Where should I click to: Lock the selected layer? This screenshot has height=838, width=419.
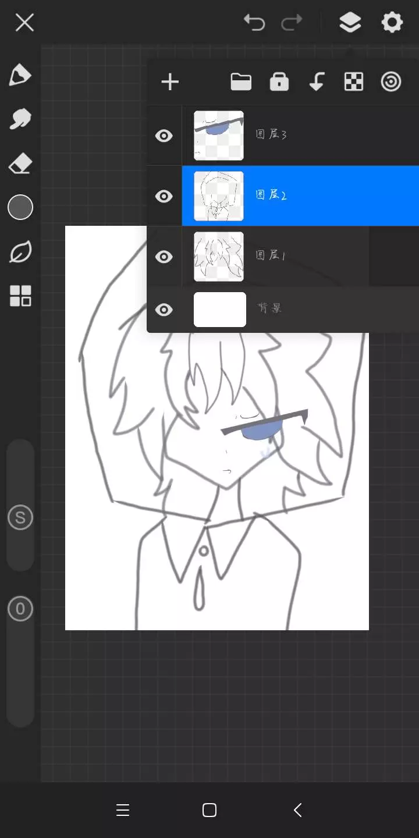tap(279, 82)
